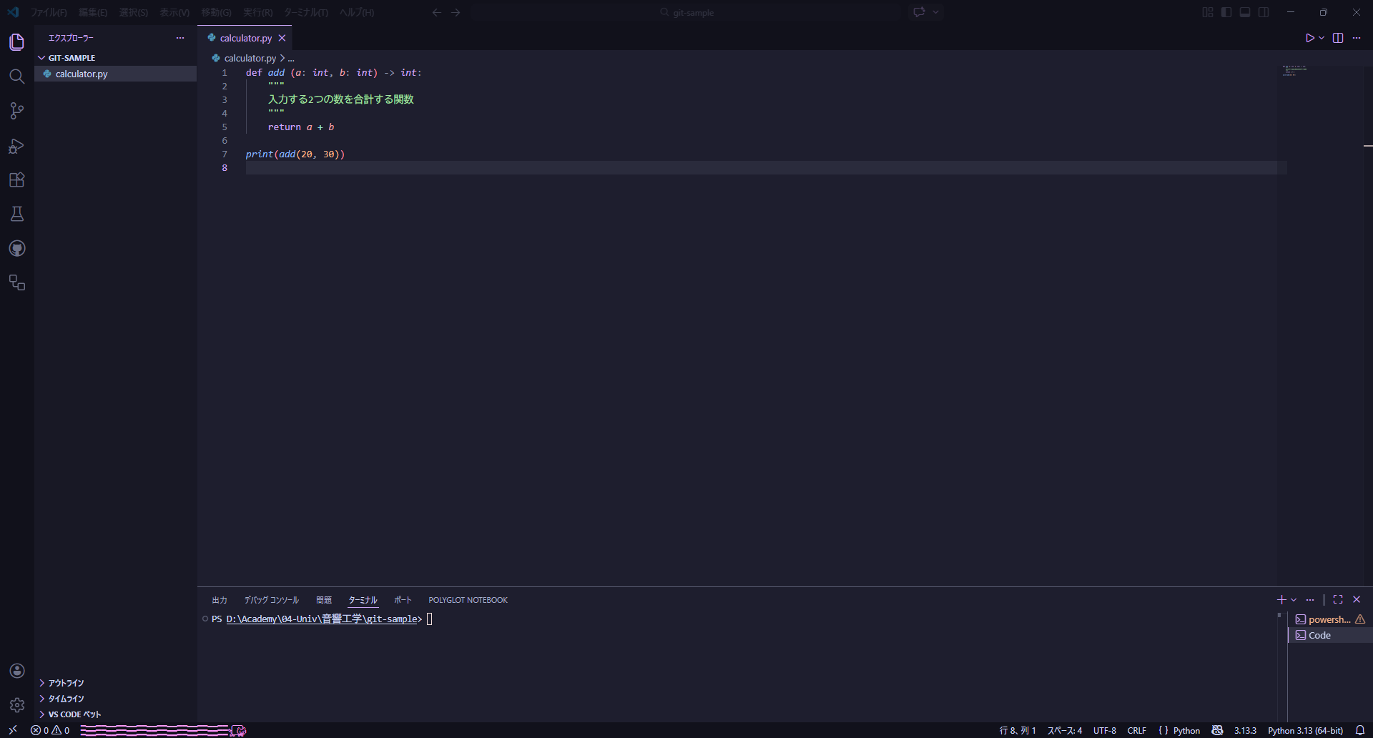
Task: Open the Testing flask view
Action: coord(17,214)
